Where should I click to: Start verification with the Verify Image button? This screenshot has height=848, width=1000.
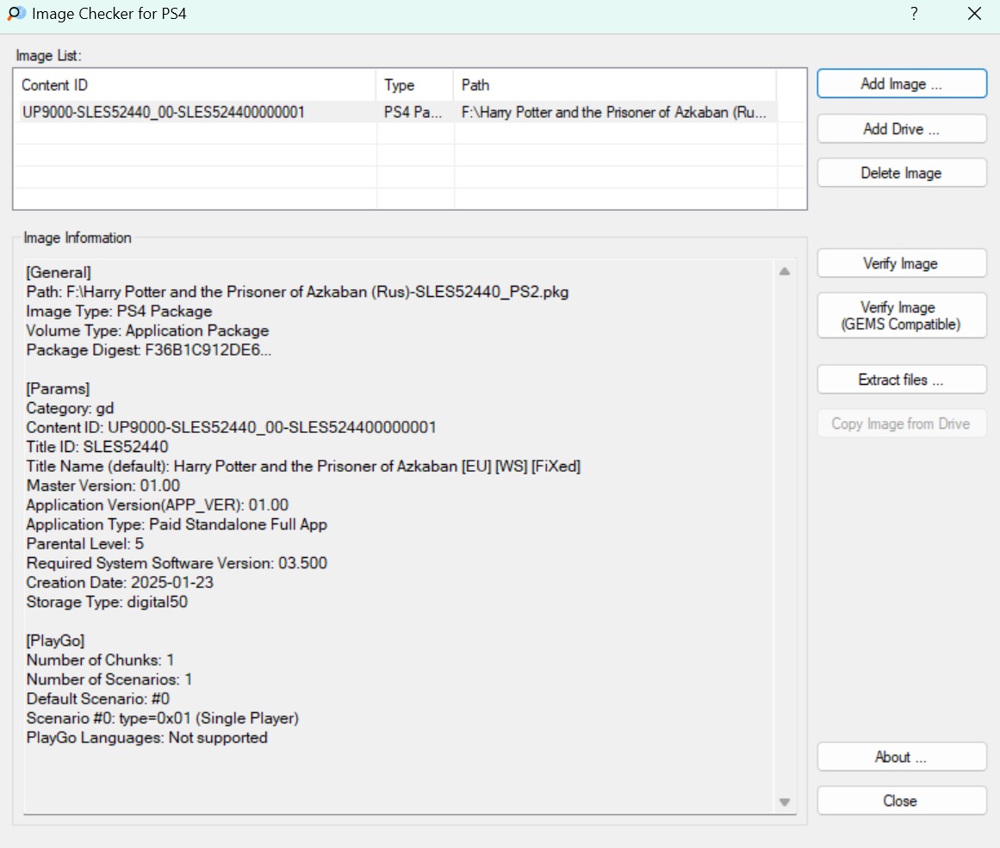click(x=901, y=263)
